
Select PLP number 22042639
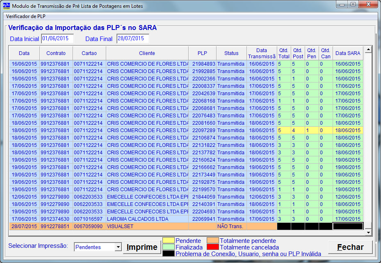pyautogui.click(x=203, y=93)
